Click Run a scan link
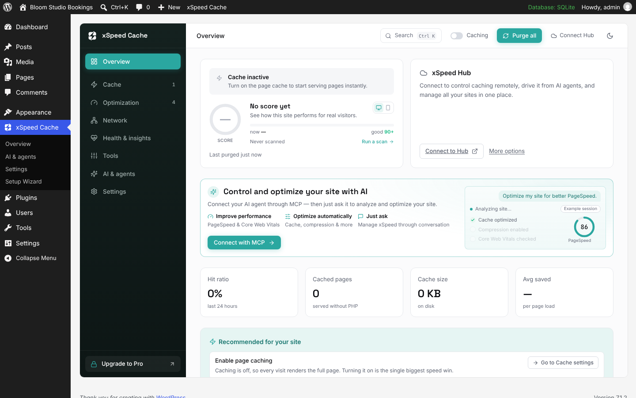 point(378,142)
